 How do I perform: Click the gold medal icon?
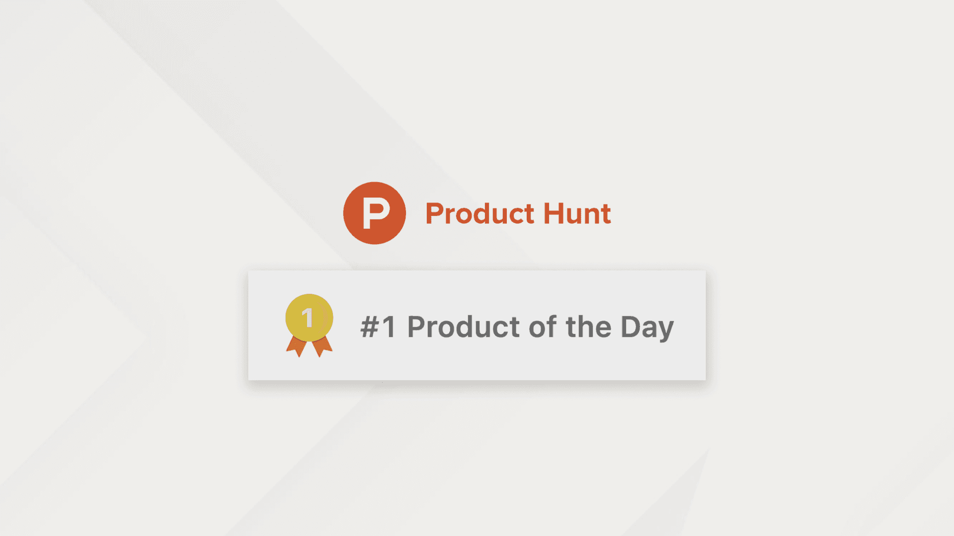(309, 325)
